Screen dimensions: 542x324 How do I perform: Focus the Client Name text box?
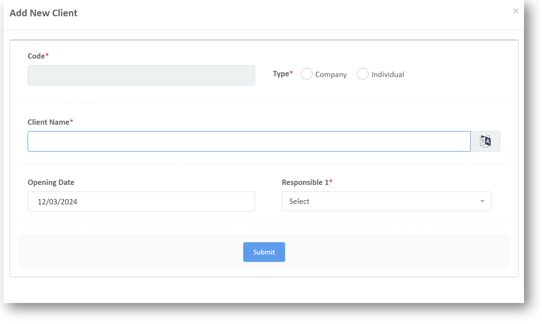tap(249, 141)
